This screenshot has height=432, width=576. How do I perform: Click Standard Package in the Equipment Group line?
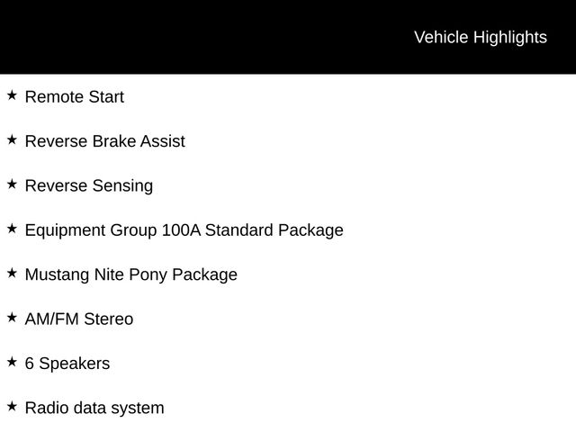(274, 230)
